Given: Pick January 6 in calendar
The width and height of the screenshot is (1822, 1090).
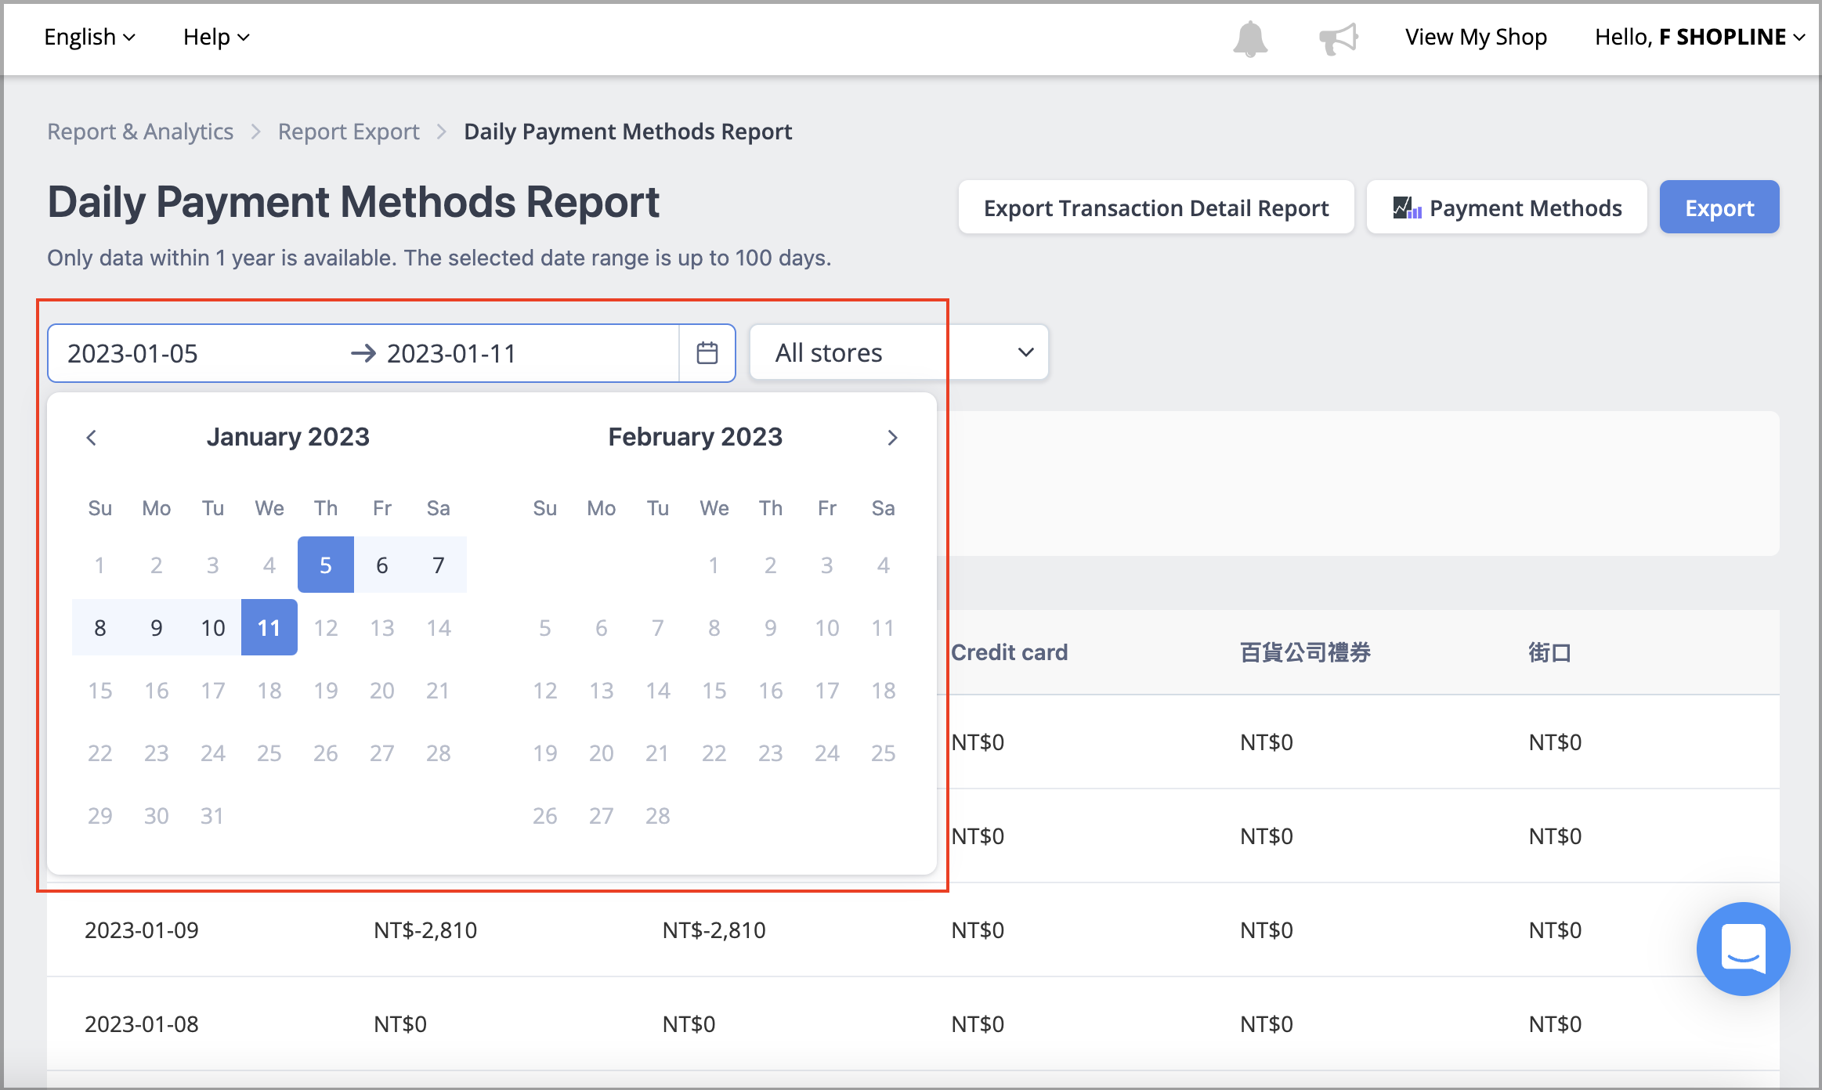Looking at the screenshot, I should [x=382, y=565].
